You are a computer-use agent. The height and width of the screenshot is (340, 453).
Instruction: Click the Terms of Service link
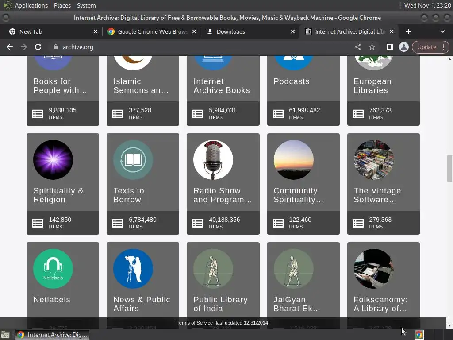[x=223, y=323]
